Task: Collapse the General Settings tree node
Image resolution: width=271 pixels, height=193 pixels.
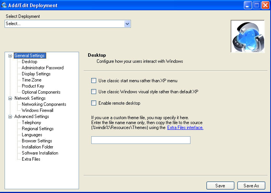Action: pyautogui.click(x=10, y=56)
